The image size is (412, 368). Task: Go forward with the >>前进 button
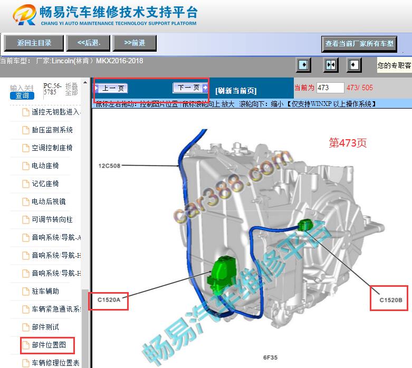click(x=135, y=43)
